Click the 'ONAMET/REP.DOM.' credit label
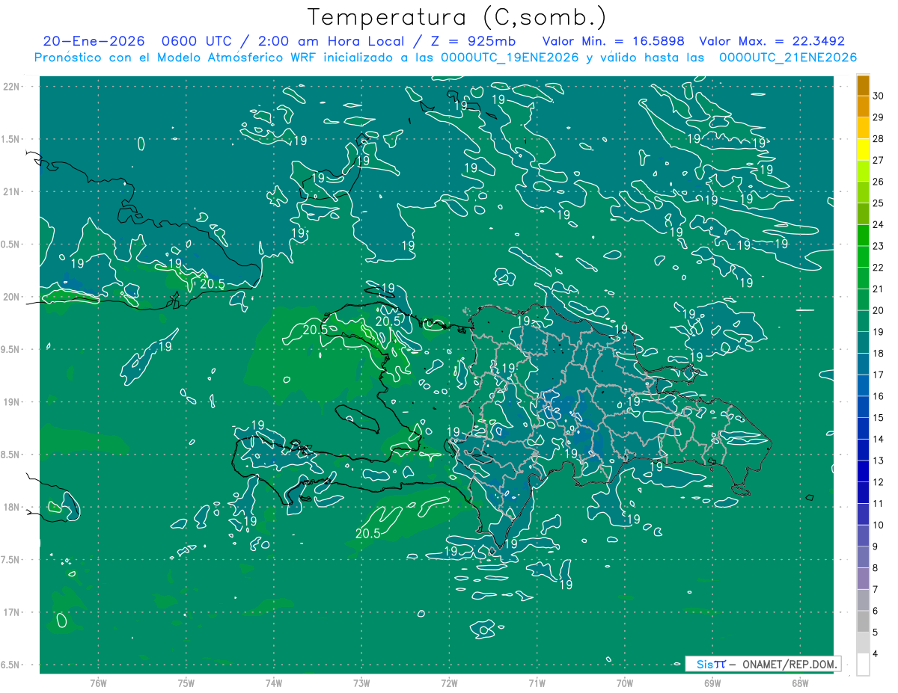 (x=789, y=664)
